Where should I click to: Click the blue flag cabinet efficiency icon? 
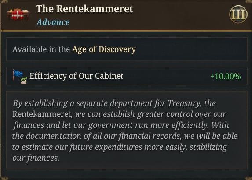(18, 74)
